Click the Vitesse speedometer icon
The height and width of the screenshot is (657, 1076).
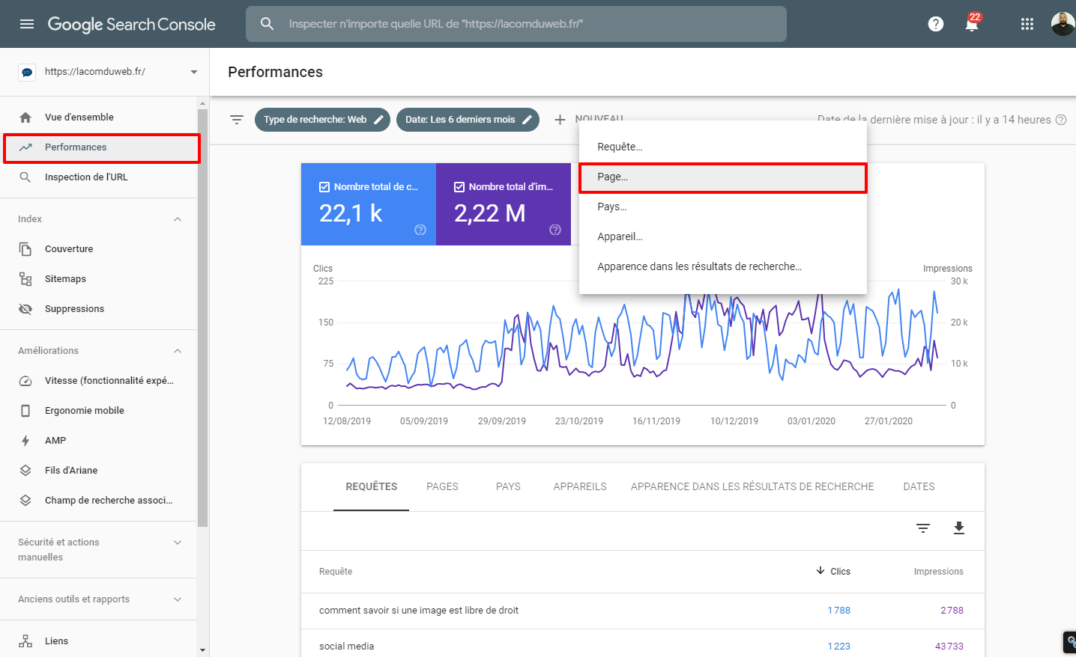(x=25, y=381)
